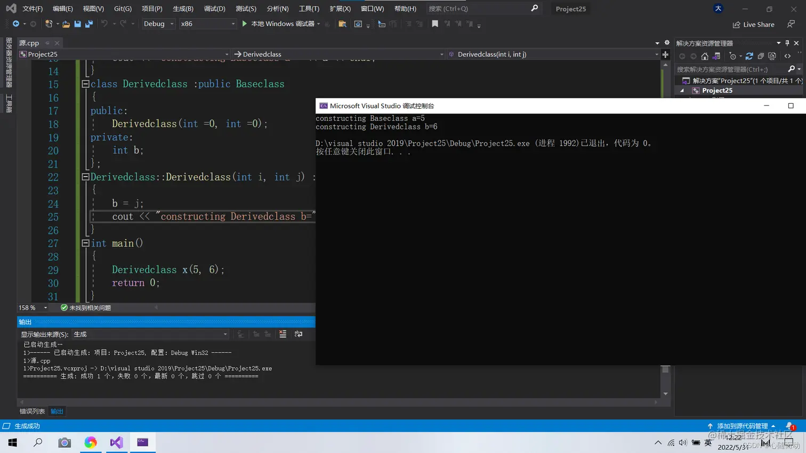Open the 生成(B) menu
The height and width of the screenshot is (453, 806).
point(183,9)
